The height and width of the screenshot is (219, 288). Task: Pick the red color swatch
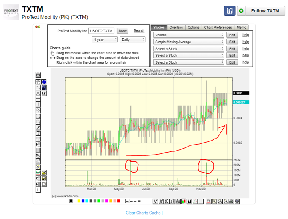(x=119, y=201)
